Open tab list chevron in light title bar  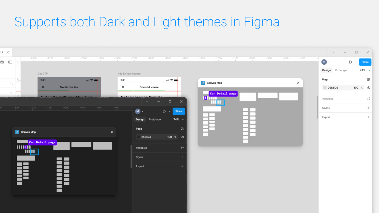333,52
